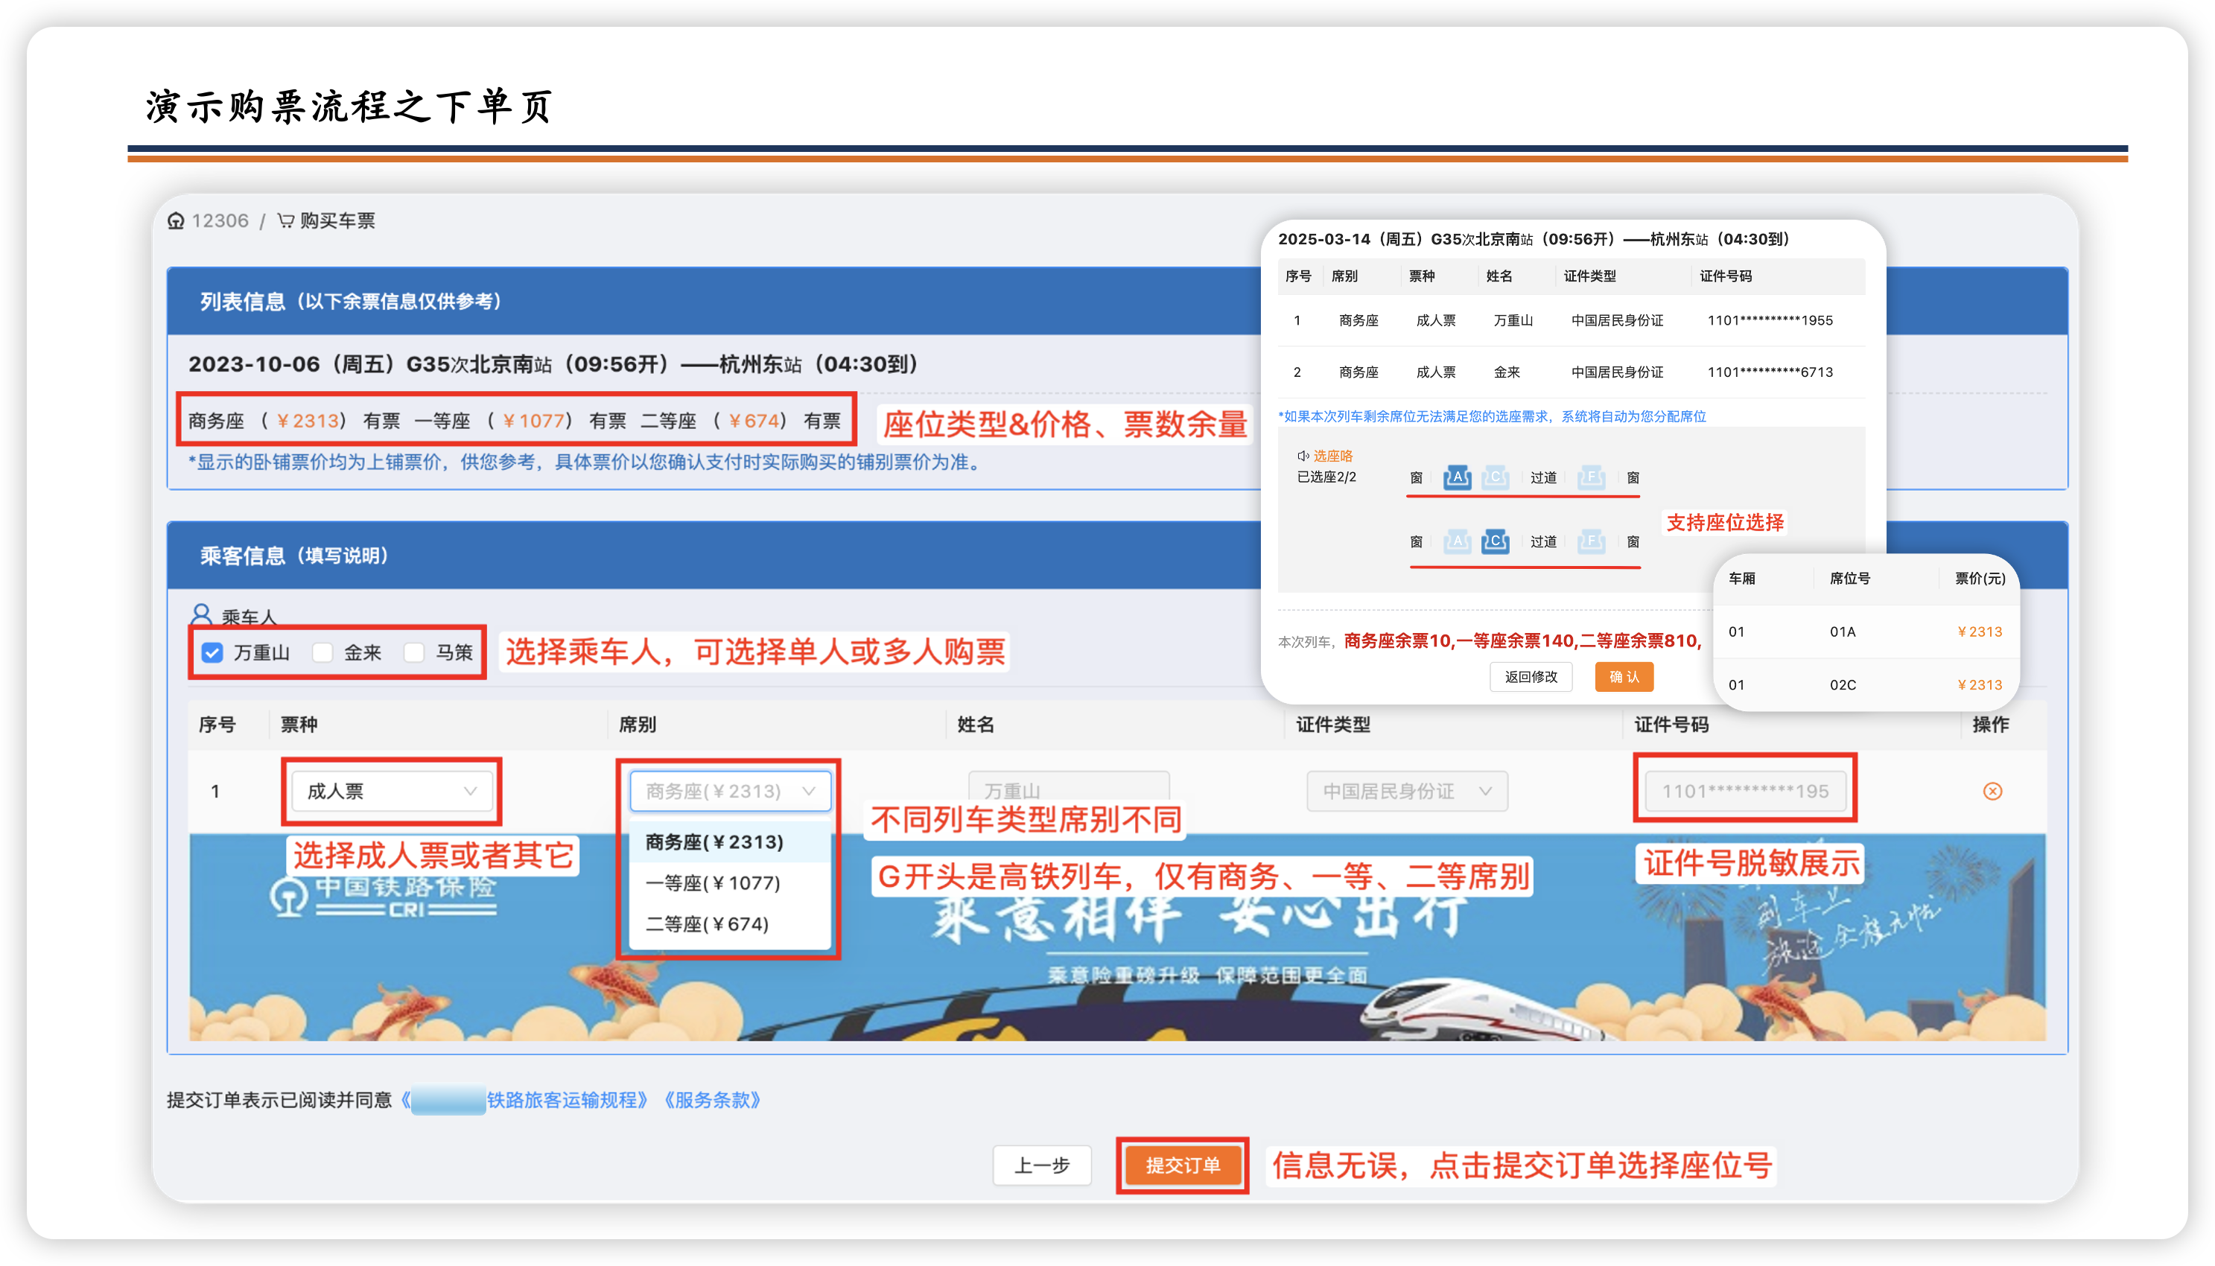Click the speaker icon beside 选座咯
2215x1266 pixels.
1303,456
